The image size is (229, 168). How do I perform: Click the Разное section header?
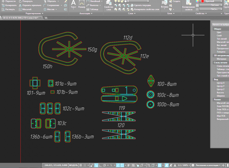[x=220, y=99]
